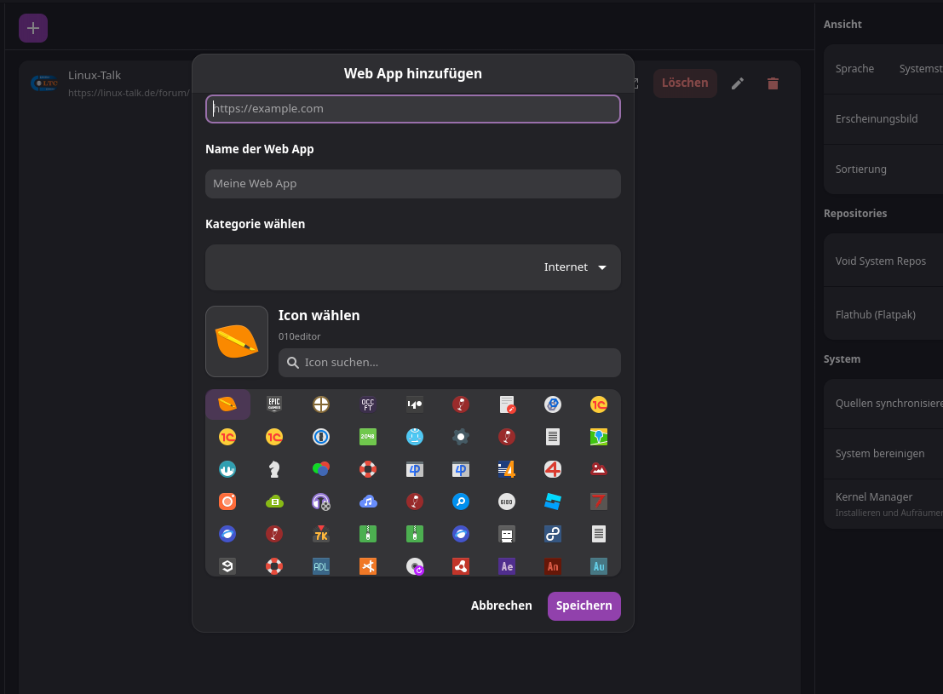The width and height of the screenshot is (943, 694).
Task: Pick the blue magnifier icon
Action: pos(461,502)
